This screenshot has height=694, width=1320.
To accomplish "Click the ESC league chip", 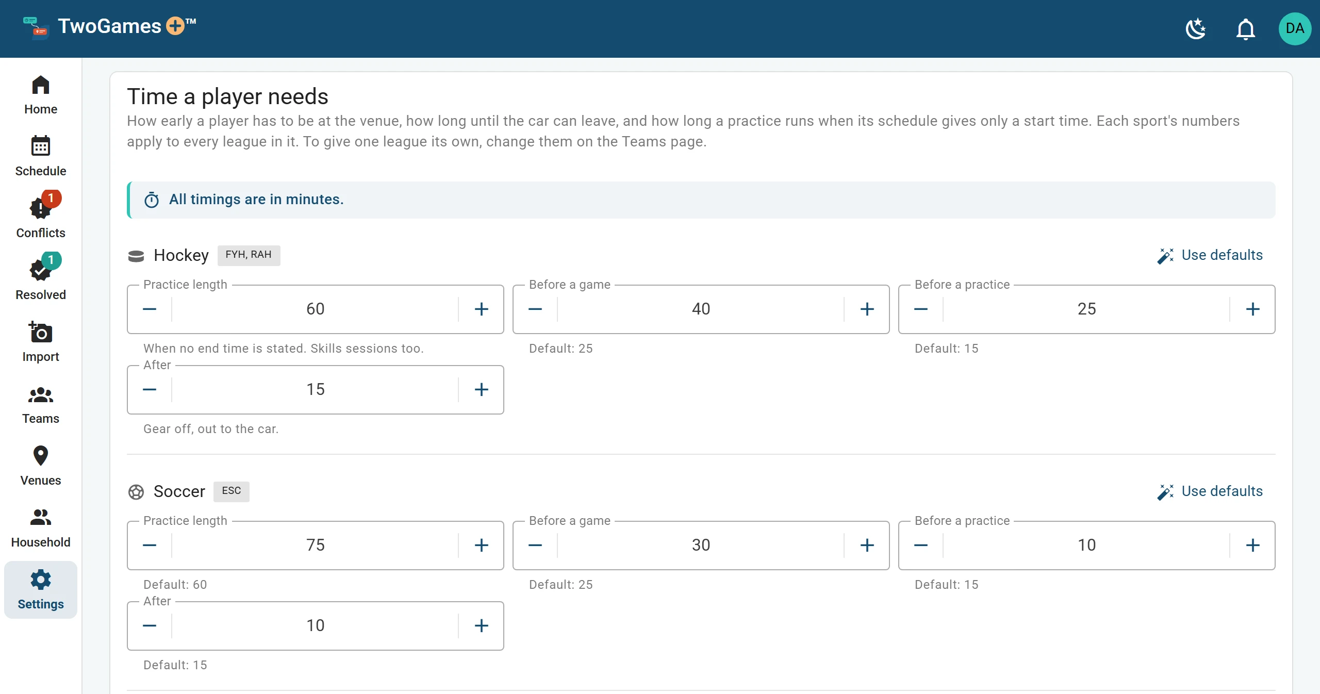I will 232,491.
